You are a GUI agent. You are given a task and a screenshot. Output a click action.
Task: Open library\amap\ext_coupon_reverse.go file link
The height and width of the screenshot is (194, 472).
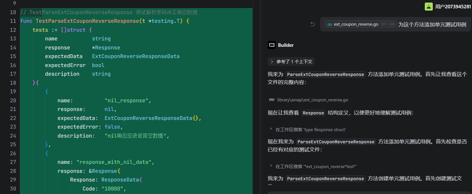[x=313, y=100]
